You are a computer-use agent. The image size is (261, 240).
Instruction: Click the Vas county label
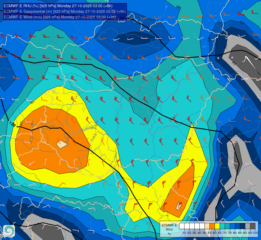[x=52, y=126]
